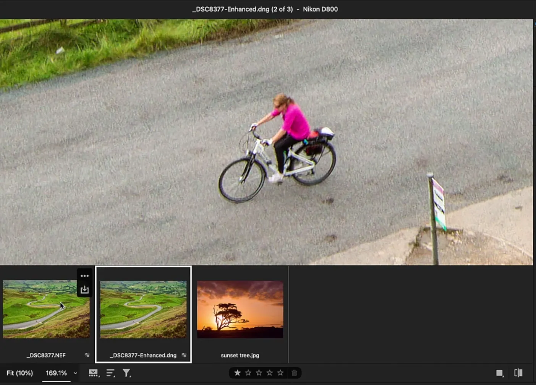This screenshot has width=536, height=385.
Task: Click the save image icon on thumbnail
Action: [x=84, y=290]
